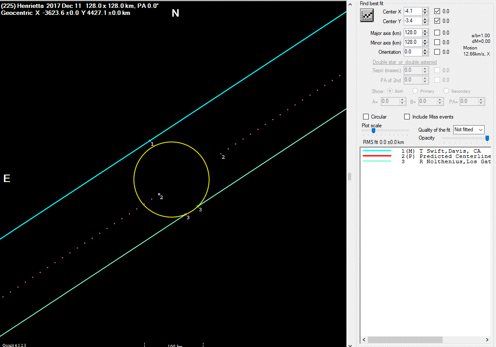The width and height of the screenshot is (496, 347).
Task: Increase the Center Y value with up arrow
Action: pyautogui.click(x=425, y=19)
